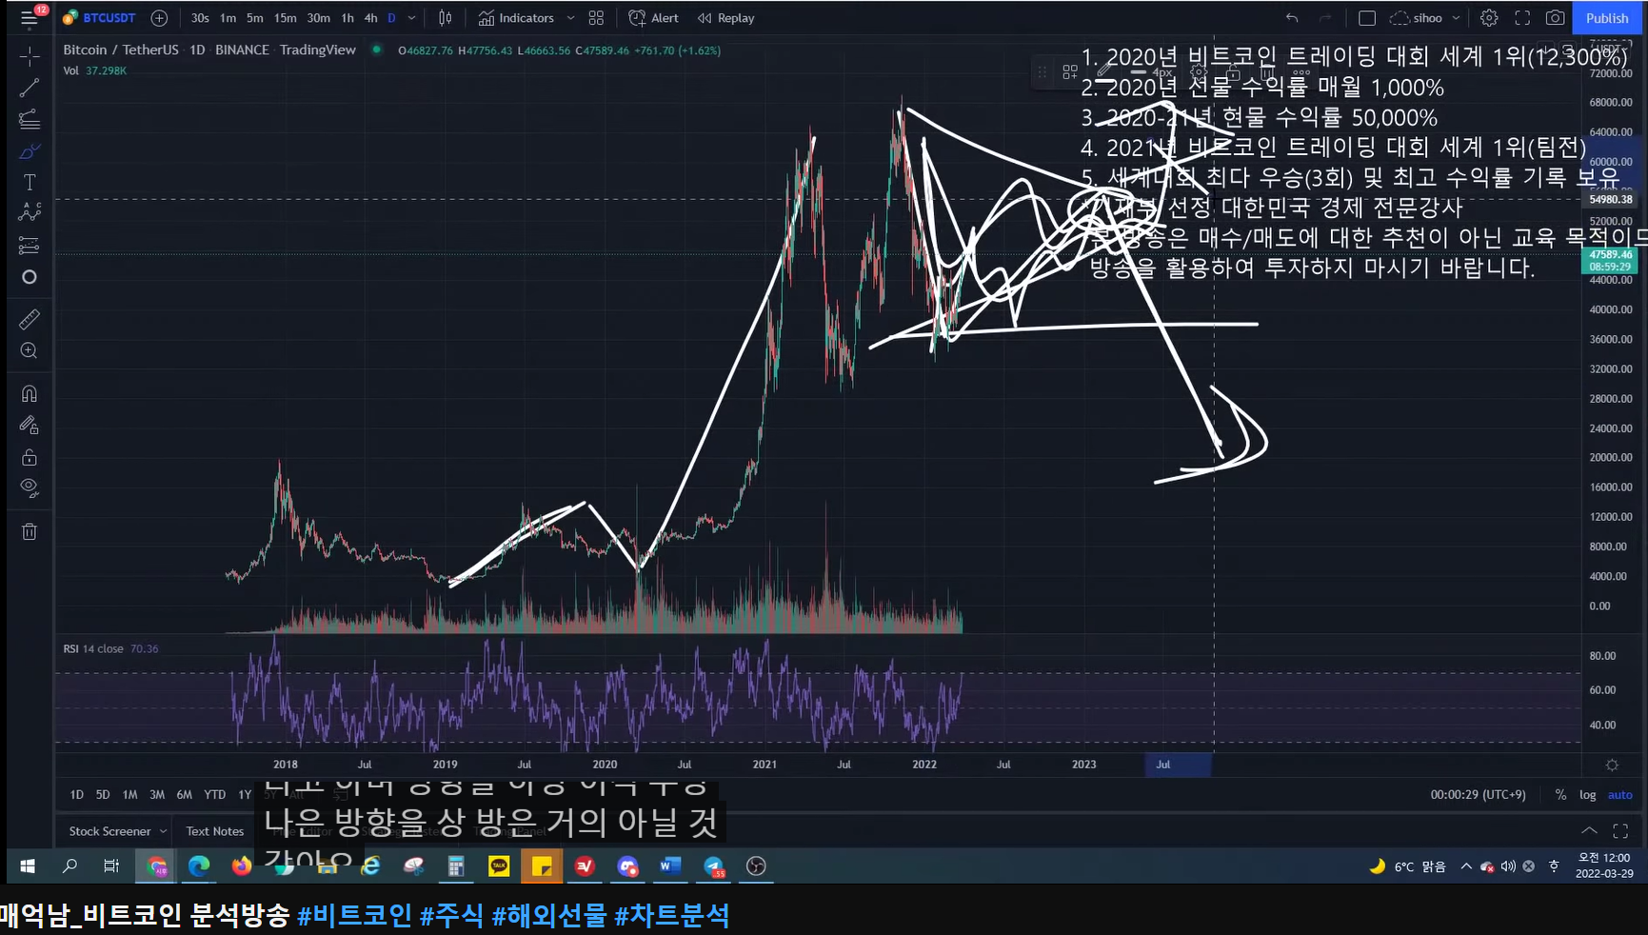Add symbol to compare with plus icon
This screenshot has height=935, width=1648.
[159, 18]
